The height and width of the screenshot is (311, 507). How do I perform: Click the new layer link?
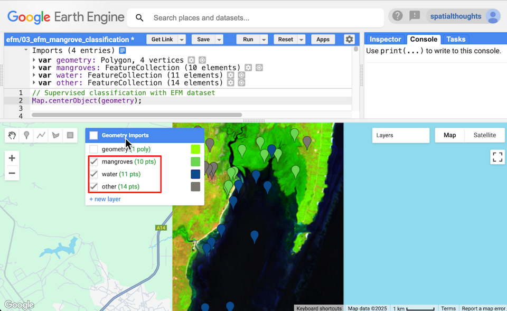click(x=105, y=199)
